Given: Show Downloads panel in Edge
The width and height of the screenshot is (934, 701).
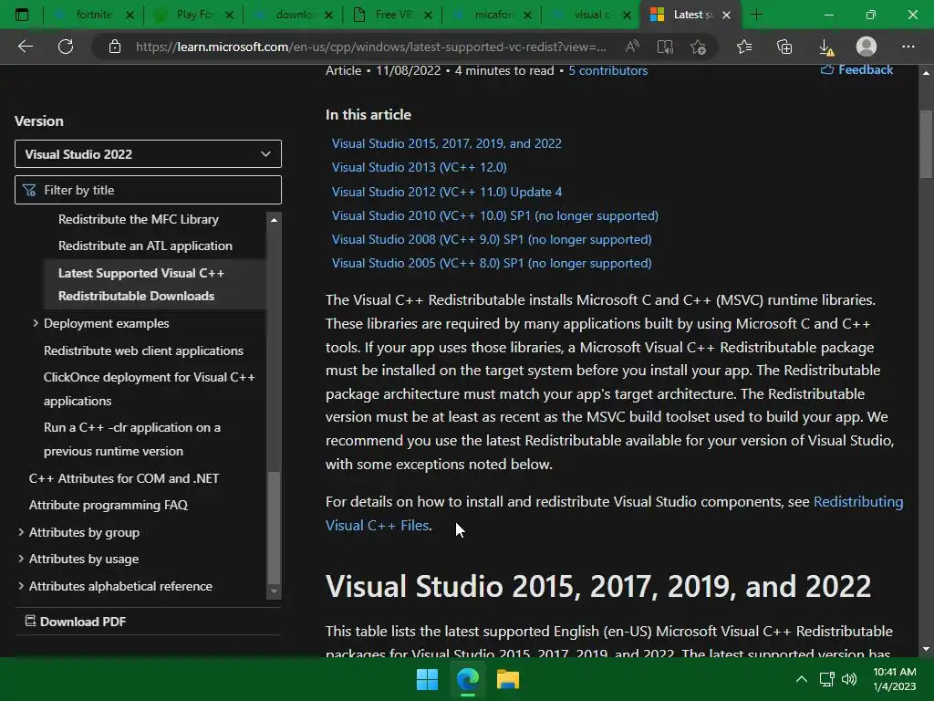Looking at the screenshot, I should (x=826, y=47).
